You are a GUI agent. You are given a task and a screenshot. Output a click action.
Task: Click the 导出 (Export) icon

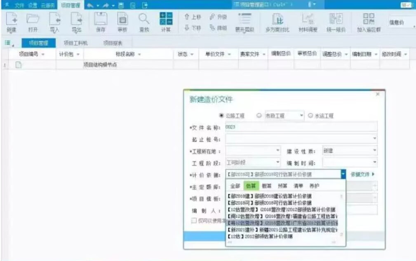pos(76,19)
